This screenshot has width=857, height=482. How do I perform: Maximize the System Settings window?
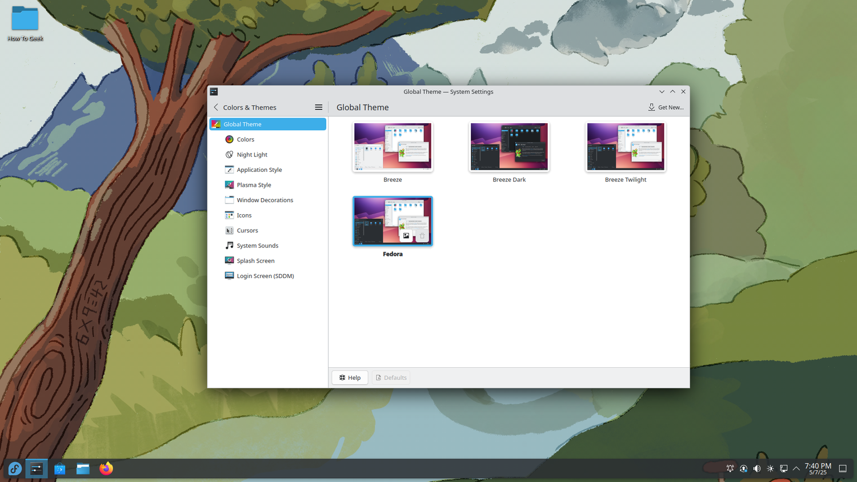pos(672,91)
